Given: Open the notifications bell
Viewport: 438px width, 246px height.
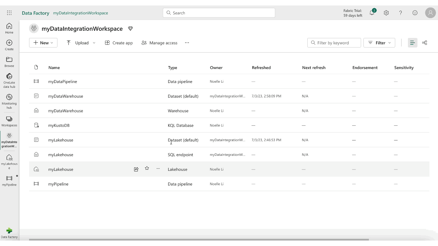Looking at the screenshot, I should [372, 13].
